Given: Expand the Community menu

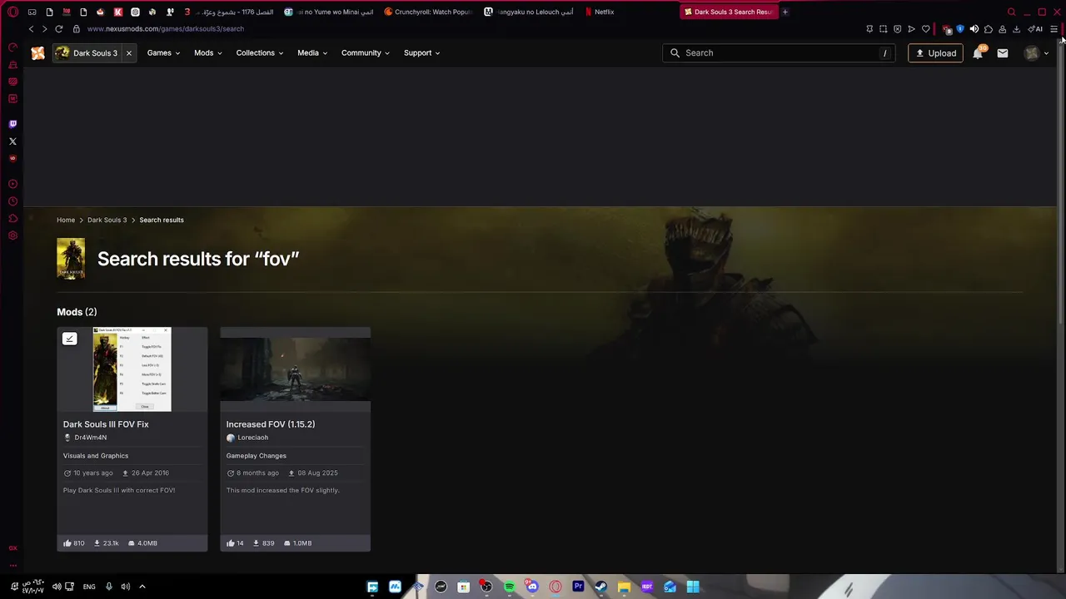Looking at the screenshot, I should click(365, 53).
